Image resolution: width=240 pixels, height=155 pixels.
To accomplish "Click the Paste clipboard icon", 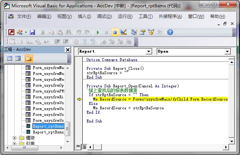I will tap(60, 32).
